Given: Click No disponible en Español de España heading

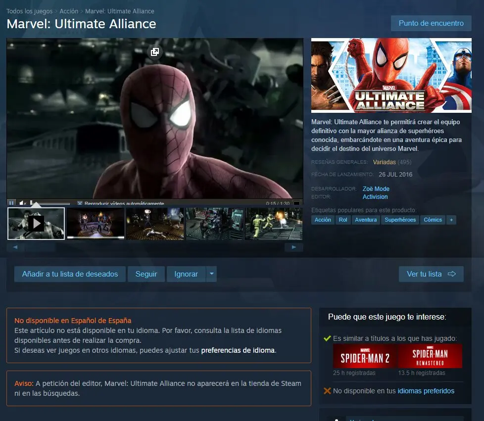Looking at the screenshot, I should pyautogui.click(x=73, y=321).
